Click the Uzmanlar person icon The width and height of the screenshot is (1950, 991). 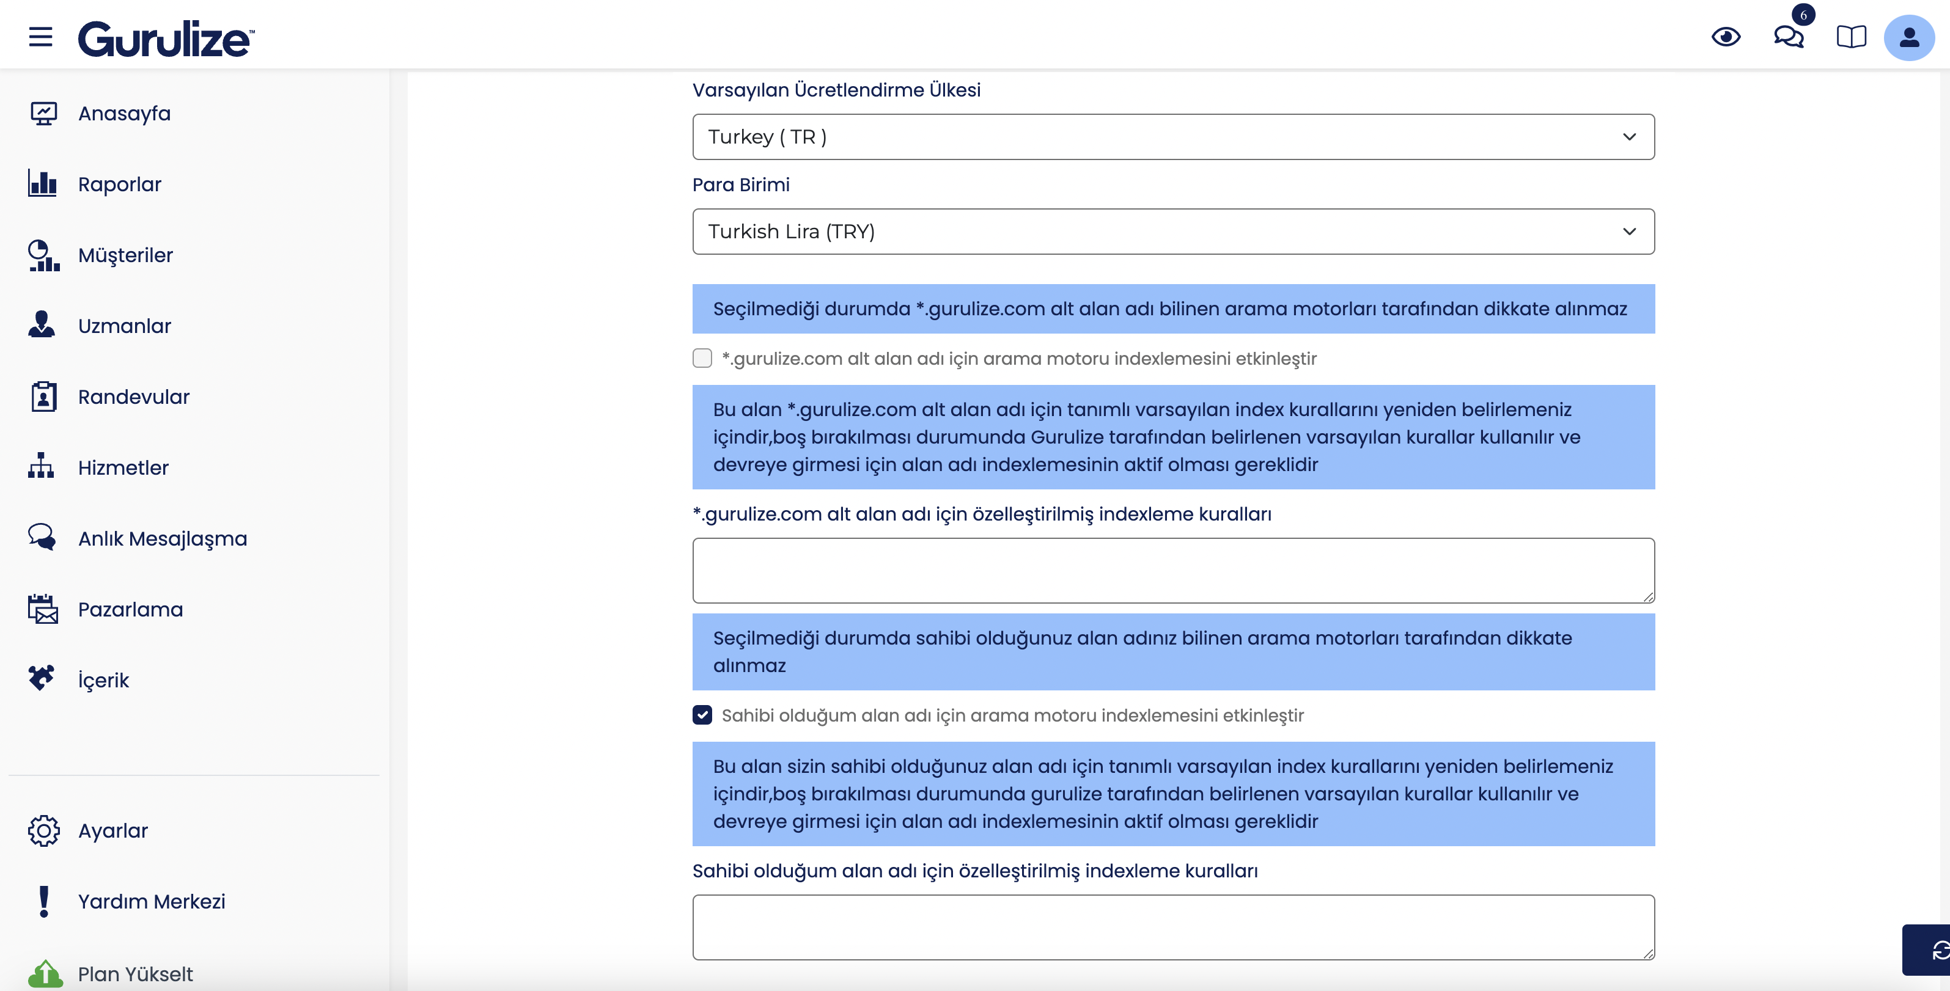pos(42,325)
